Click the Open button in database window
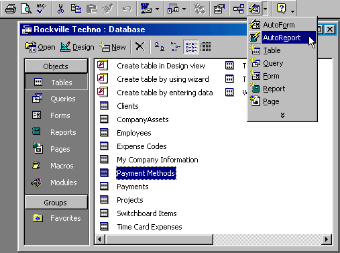 tap(40, 47)
